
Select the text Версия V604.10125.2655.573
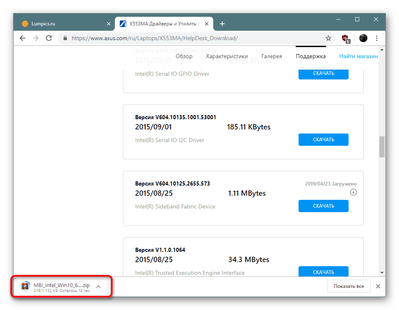(x=173, y=183)
